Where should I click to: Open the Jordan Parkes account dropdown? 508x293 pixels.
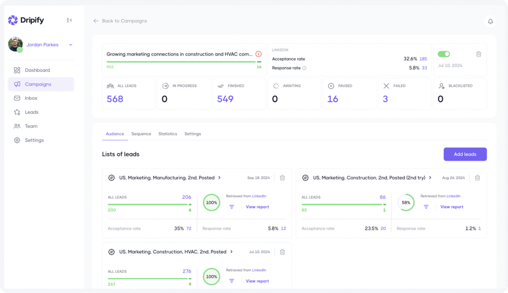(x=70, y=45)
